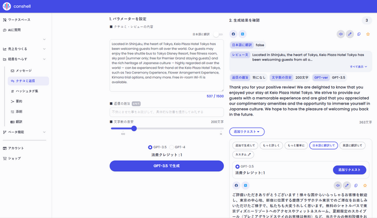Screen dimensions: 377x218
Task: Copy the first generated reply with copy icon
Action: pyautogui.click(x=358, y=34)
